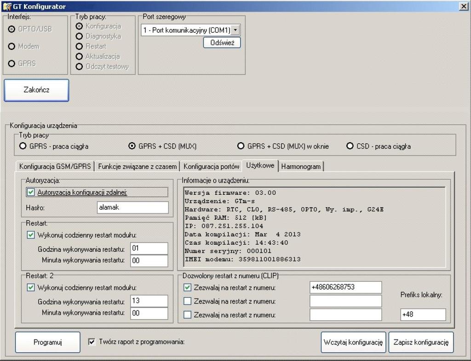Click the GT Konfigurator title bar icon
Viewport: 471px width, 361px height.
pos(6,6)
